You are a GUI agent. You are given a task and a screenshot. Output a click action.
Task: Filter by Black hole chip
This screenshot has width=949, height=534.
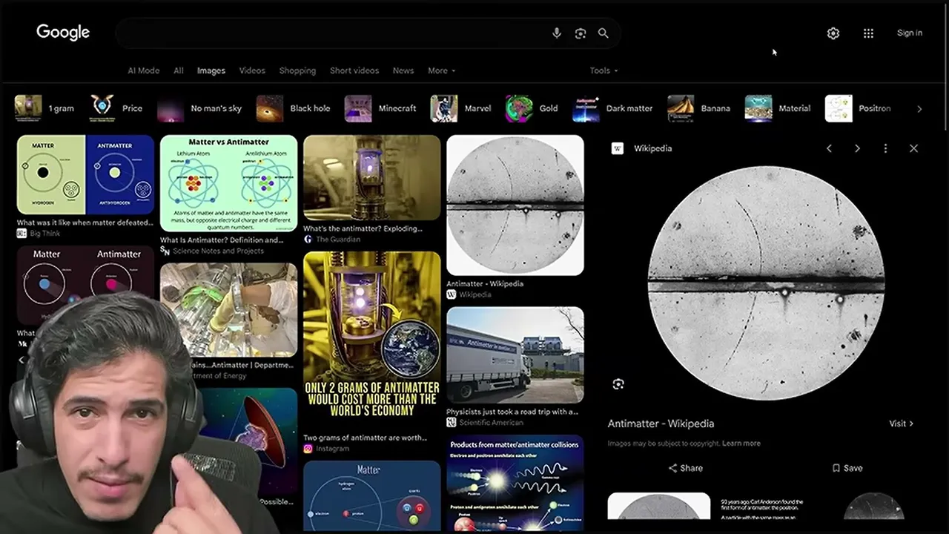tap(294, 108)
